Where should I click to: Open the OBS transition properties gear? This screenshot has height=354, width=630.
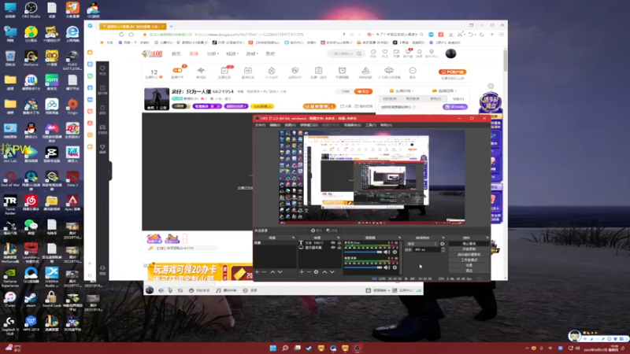coord(443,244)
